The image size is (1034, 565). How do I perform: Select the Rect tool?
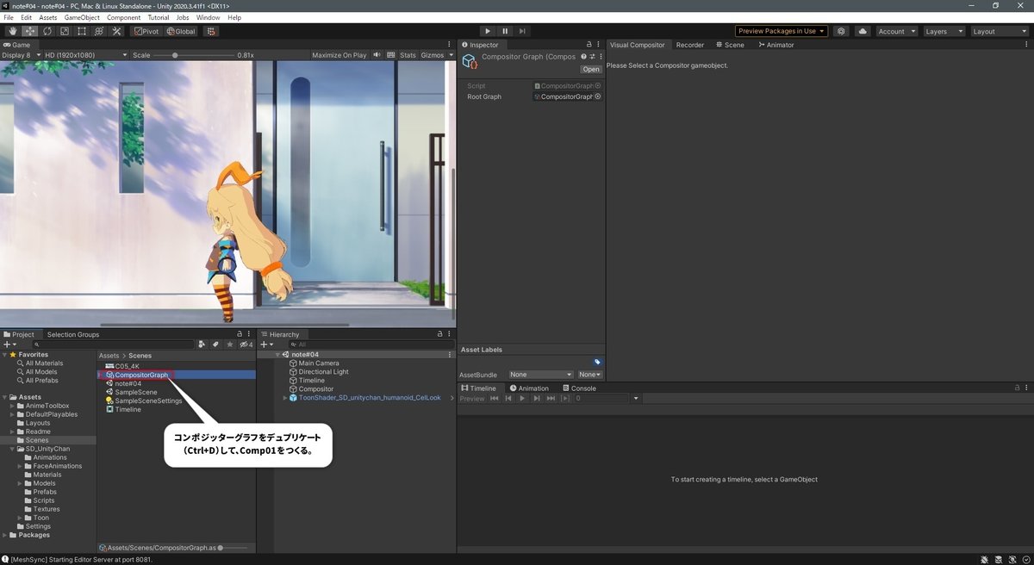coord(81,31)
